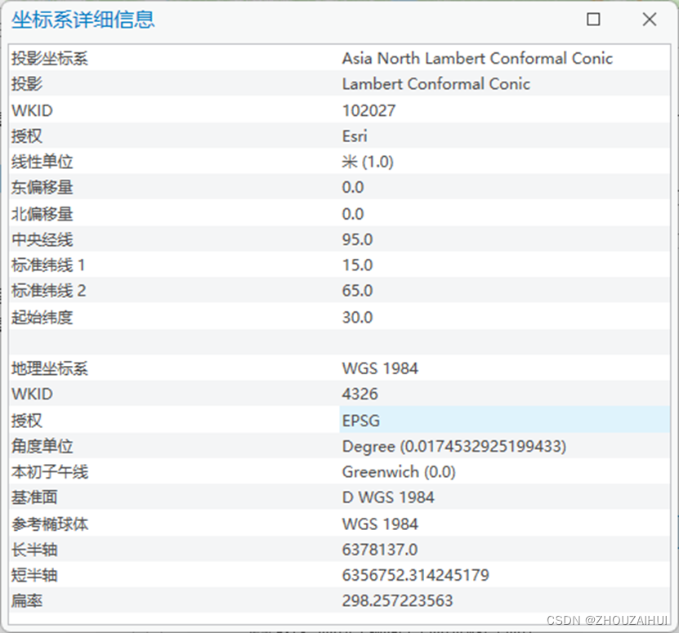
Task: Select the 线性单位 value 米 (1.0)
Action: click(x=368, y=162)
